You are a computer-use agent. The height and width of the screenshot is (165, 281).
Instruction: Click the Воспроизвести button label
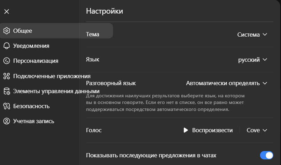click(212, 130)
